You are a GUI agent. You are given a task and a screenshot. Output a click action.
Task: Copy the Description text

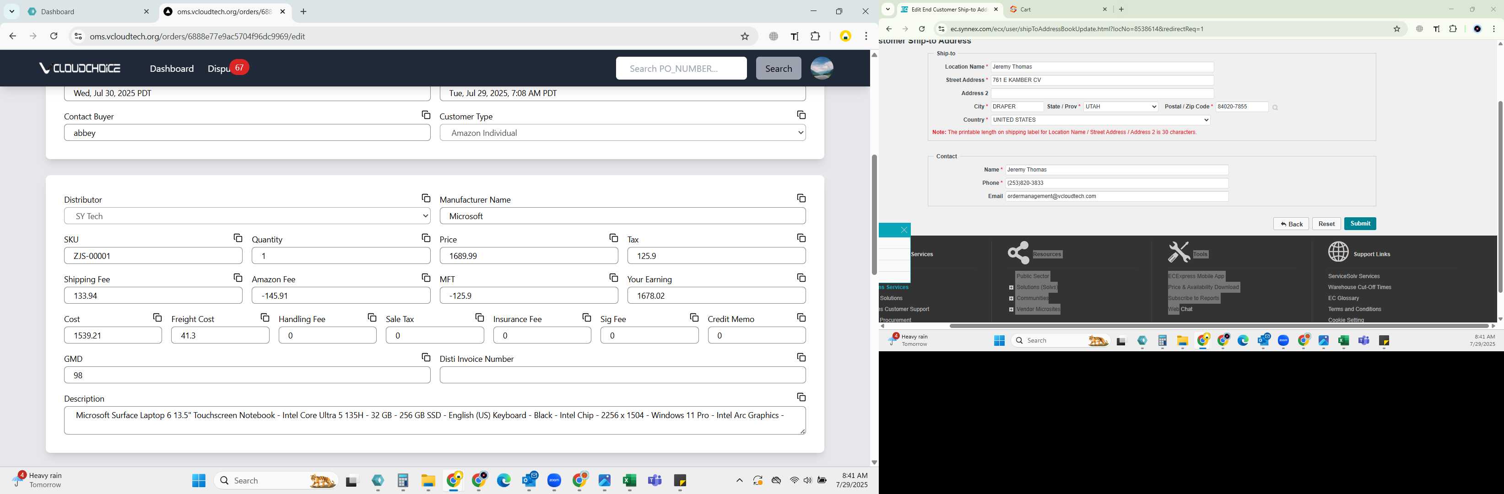[801, 397]
